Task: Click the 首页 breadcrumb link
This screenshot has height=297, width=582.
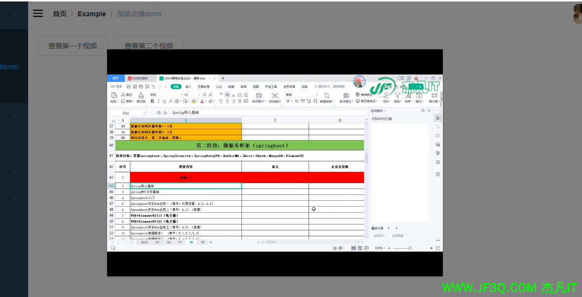Action: 60,14
